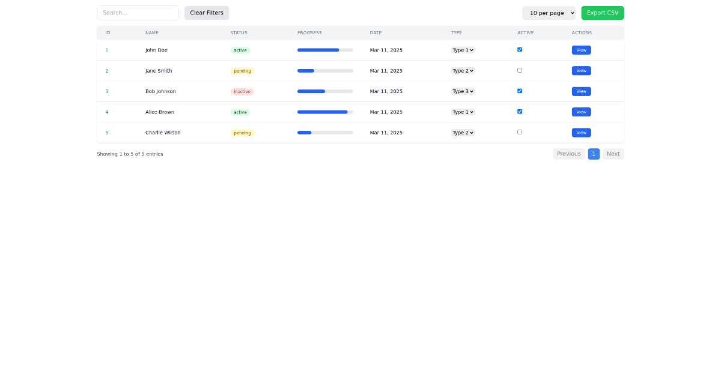721x378 pixels.
Task: Disable Bob Johnson's Active checkbox
Action: [x=519, y=91]
